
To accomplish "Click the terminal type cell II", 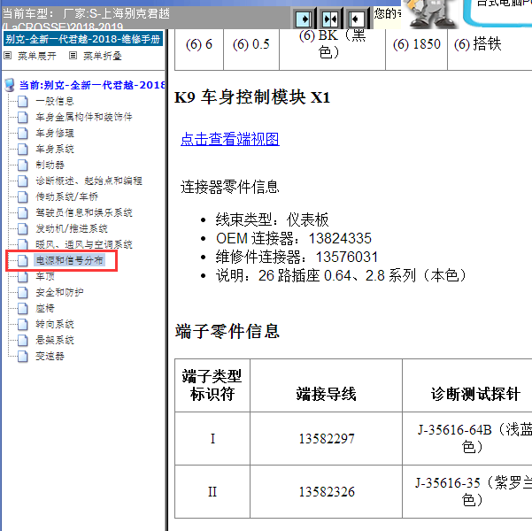I will (x=212, y=492).
